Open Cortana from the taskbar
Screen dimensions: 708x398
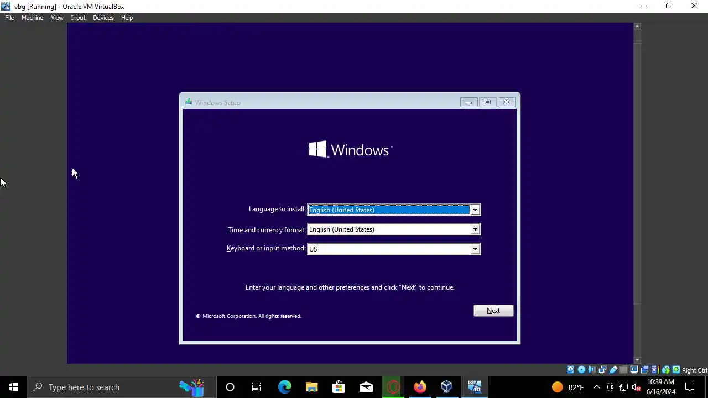[230, 387]
